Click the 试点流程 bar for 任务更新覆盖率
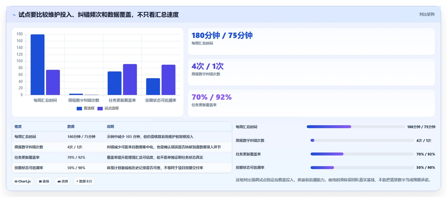Image resolution: width=447 pixels, height=197 pixels. click(130, 80)
